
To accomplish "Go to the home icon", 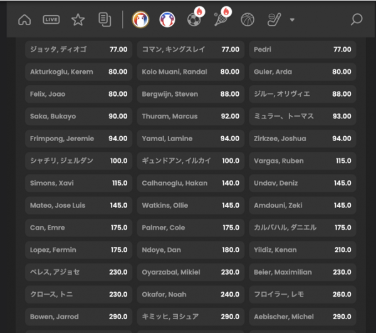I will click(24, 19).
